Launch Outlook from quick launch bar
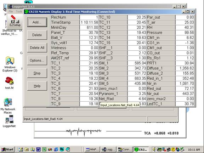 coord(21,149)
